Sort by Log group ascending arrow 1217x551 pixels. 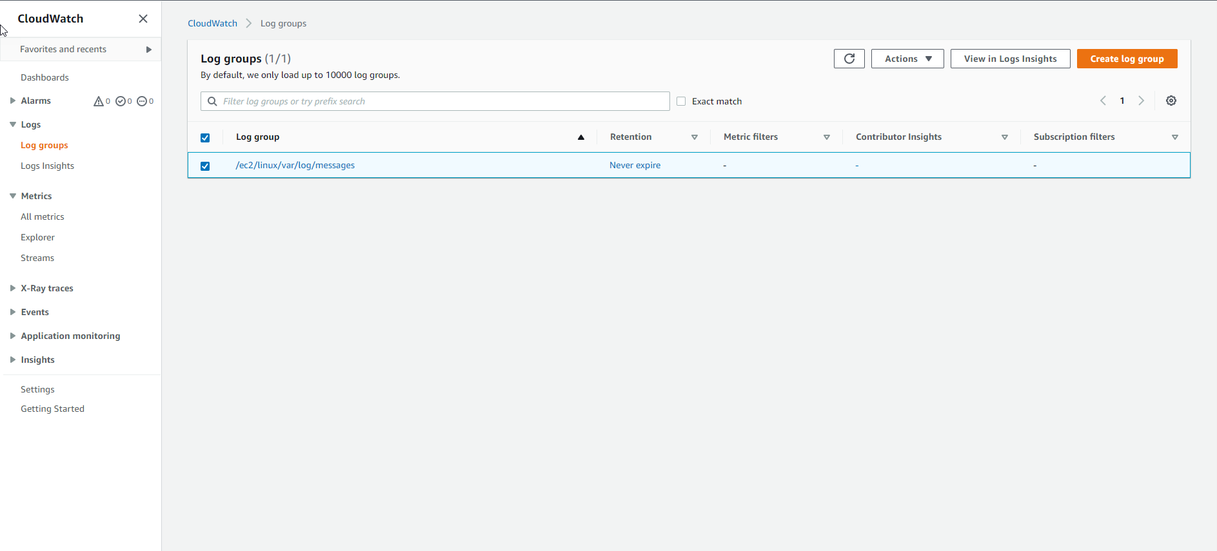(580, 137)
